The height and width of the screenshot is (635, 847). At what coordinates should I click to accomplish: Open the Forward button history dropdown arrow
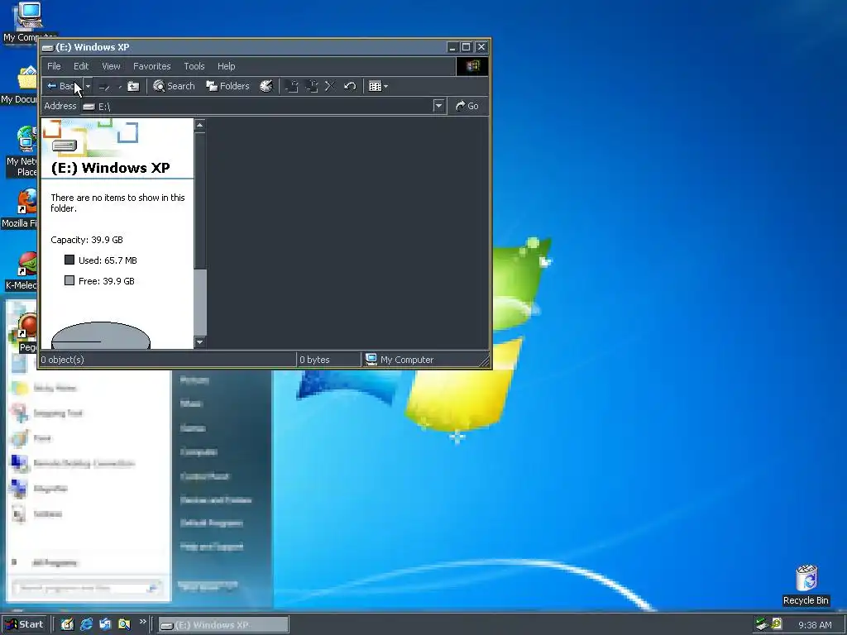click(119, 86)
